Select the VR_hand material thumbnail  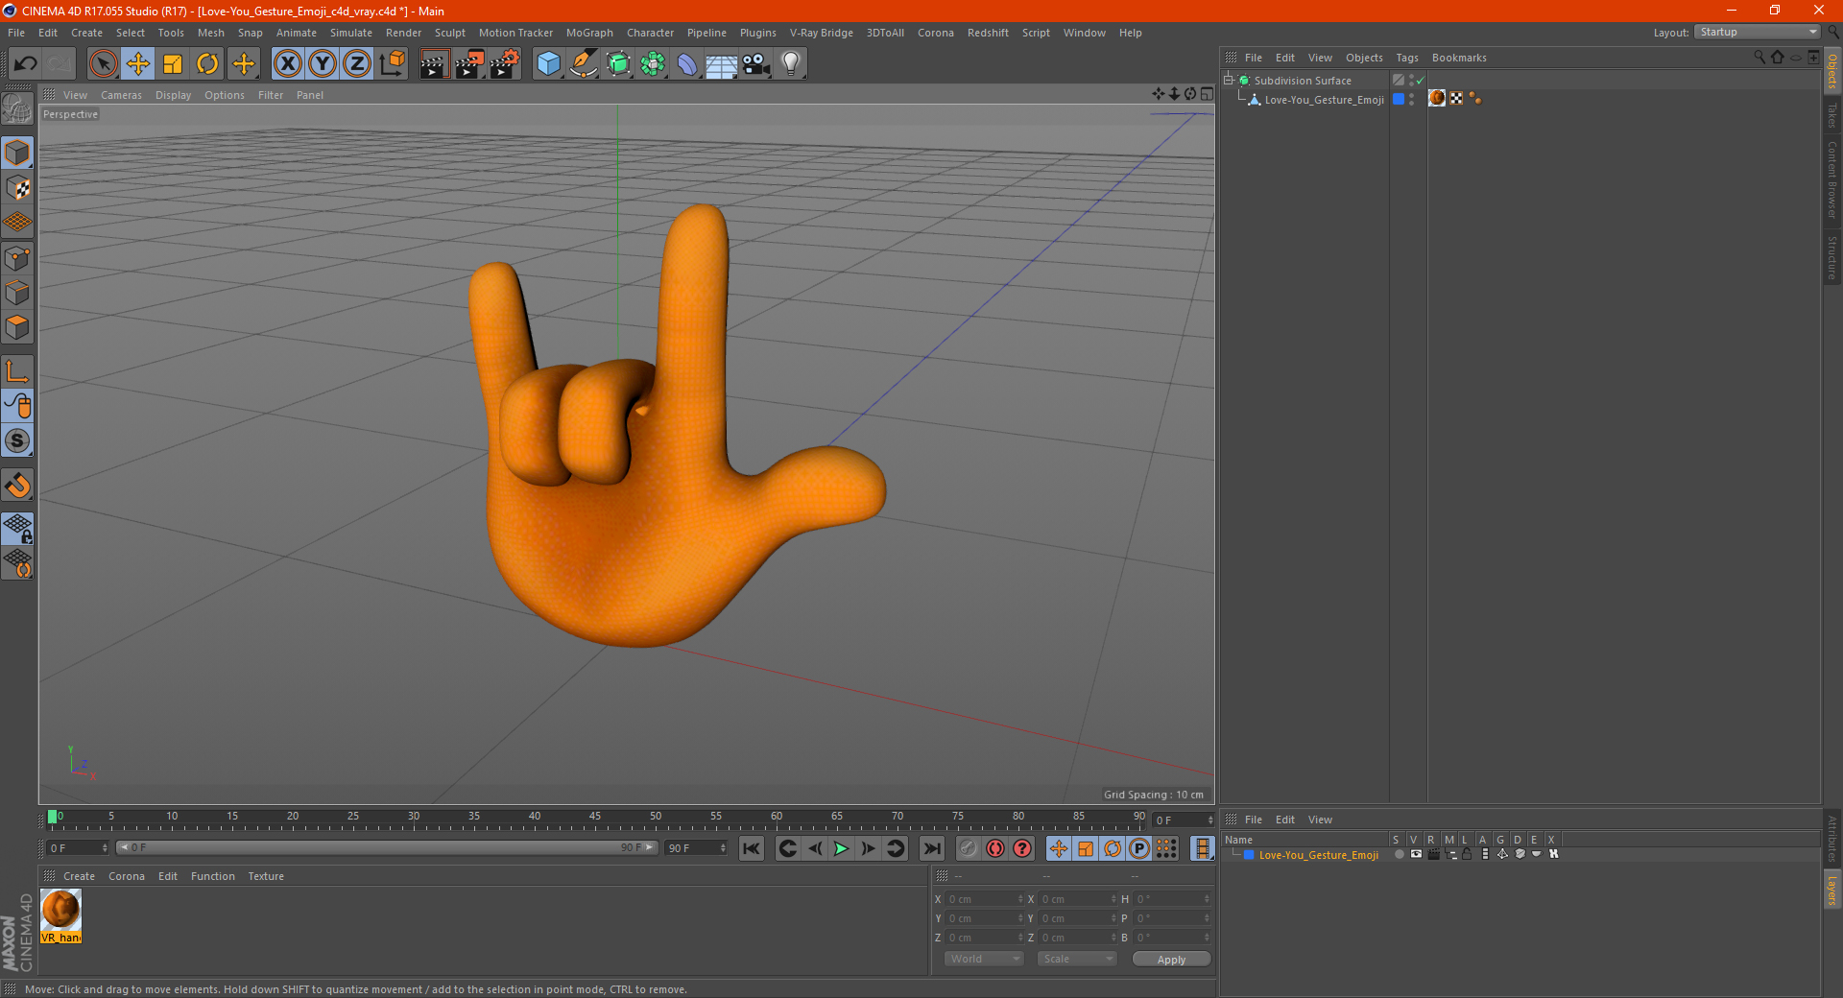pyautogui.click(x=60, y=915)
